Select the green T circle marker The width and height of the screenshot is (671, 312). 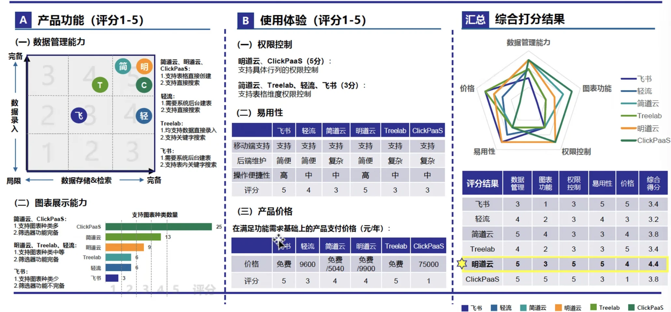pos(100,85)
